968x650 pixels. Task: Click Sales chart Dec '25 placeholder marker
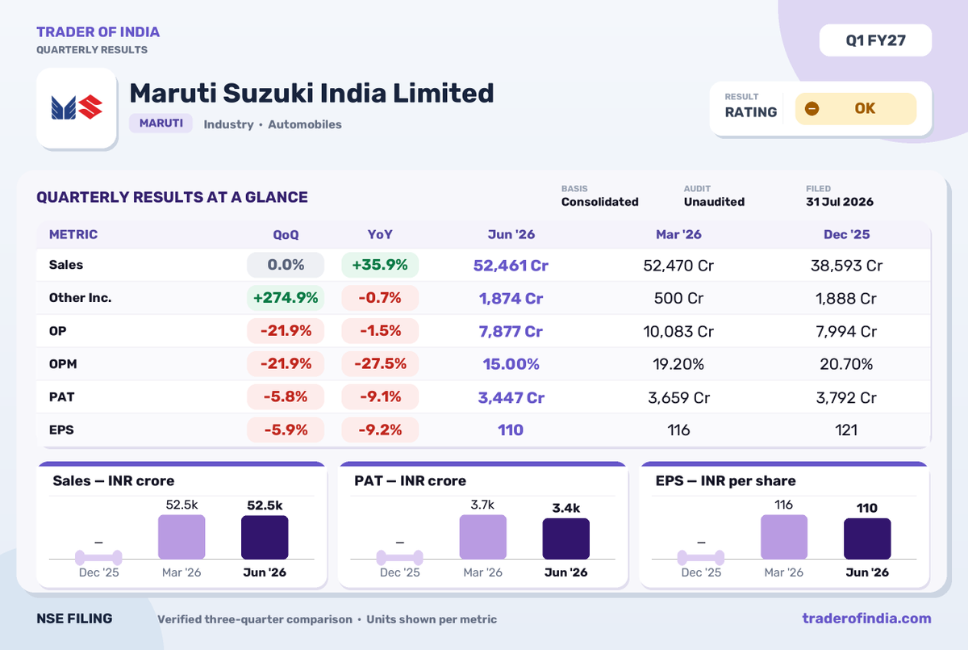pyautogui.click(x=98, y=556)
